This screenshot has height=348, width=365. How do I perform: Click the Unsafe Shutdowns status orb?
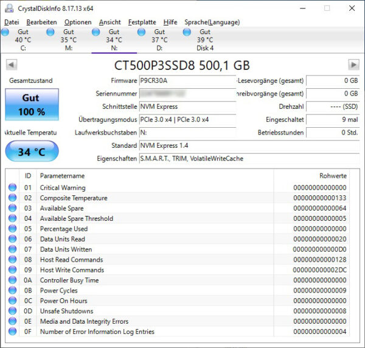tap(13, 311)
